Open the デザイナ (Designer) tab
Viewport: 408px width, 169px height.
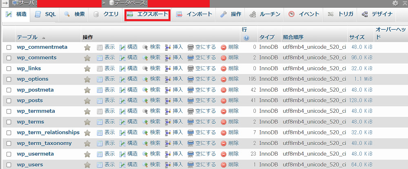click(377, 14)
